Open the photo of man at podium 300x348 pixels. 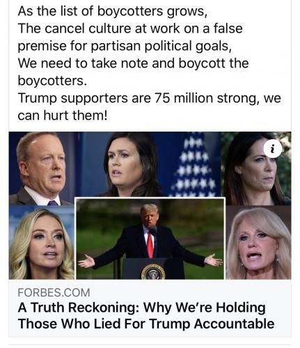pos(150,239)
